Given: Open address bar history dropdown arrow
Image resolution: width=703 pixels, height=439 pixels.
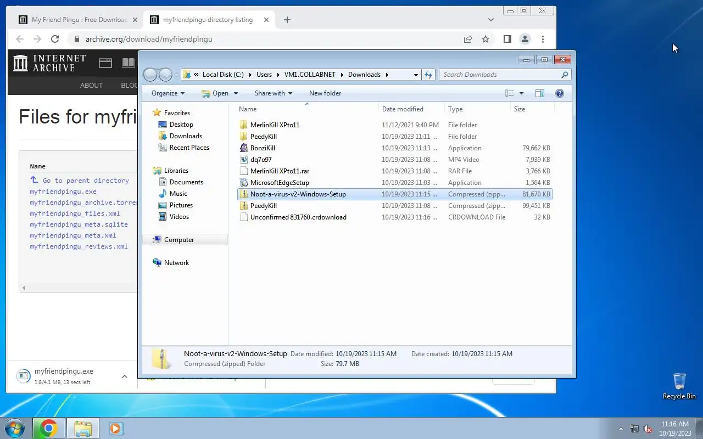Looking at the screenshot, I should coord(416,75).
